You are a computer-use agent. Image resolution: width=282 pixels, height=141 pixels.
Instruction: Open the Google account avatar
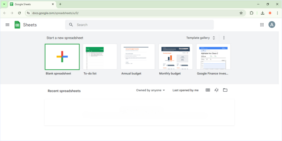tap(272, 25)
